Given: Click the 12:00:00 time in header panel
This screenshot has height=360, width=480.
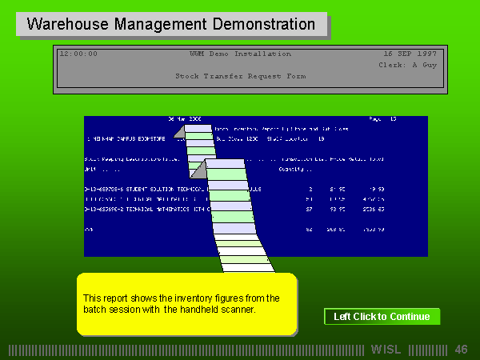Looking at the screenshot, I should (78, 54).
